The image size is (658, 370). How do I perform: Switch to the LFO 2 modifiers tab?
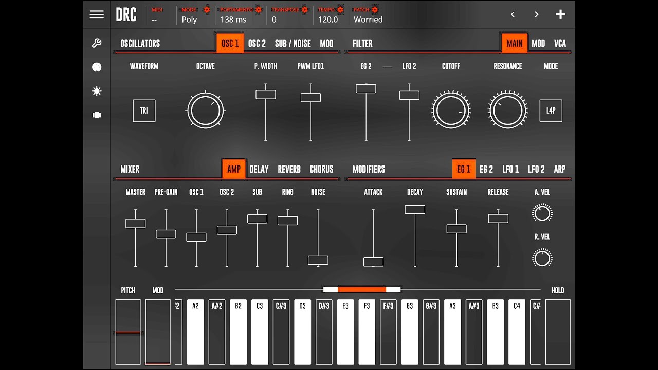point(536,169)
